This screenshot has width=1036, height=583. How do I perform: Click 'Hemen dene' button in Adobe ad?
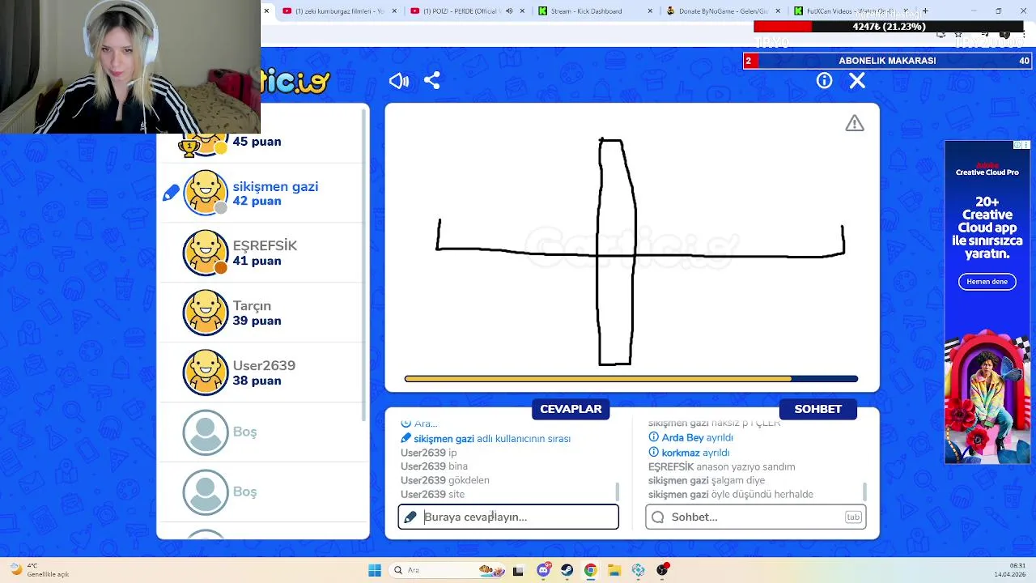coord(987,282)
